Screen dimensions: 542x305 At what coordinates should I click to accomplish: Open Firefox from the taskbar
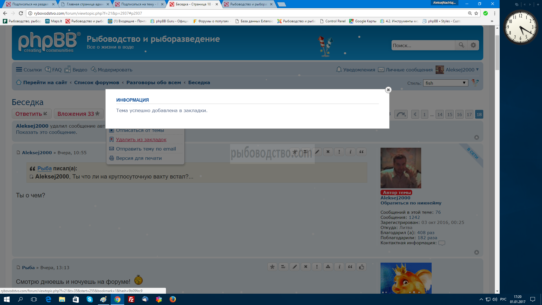pos(172,299)
